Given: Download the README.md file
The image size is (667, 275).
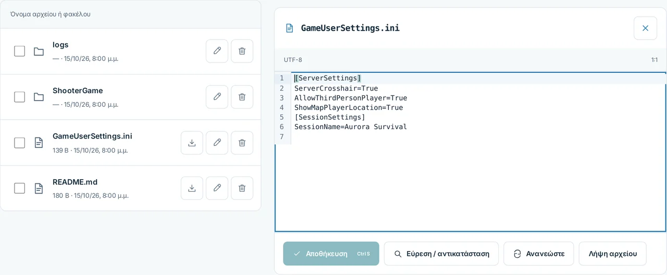Looking at the screenshot, I should click(x=192, y=188).
